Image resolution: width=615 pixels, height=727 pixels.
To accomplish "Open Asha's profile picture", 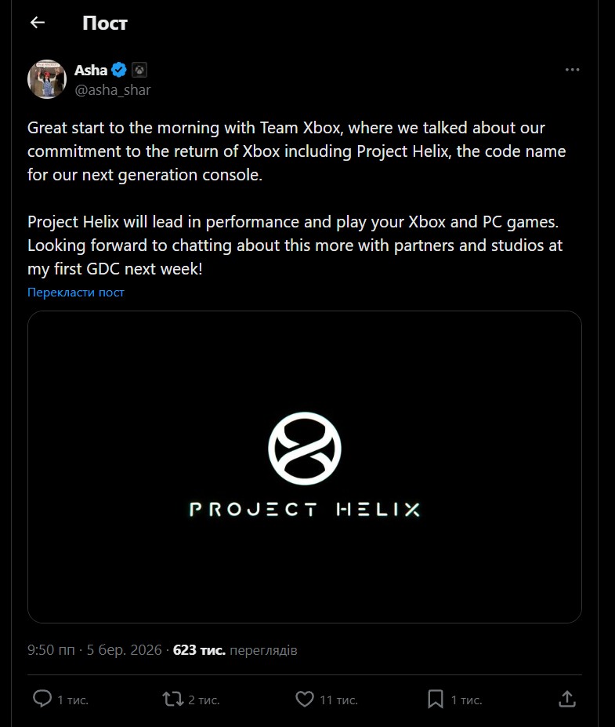I will (46, 79).
